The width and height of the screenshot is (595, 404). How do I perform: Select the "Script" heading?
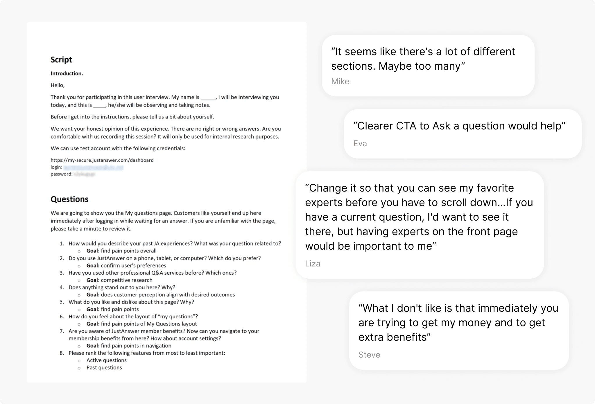61,60
